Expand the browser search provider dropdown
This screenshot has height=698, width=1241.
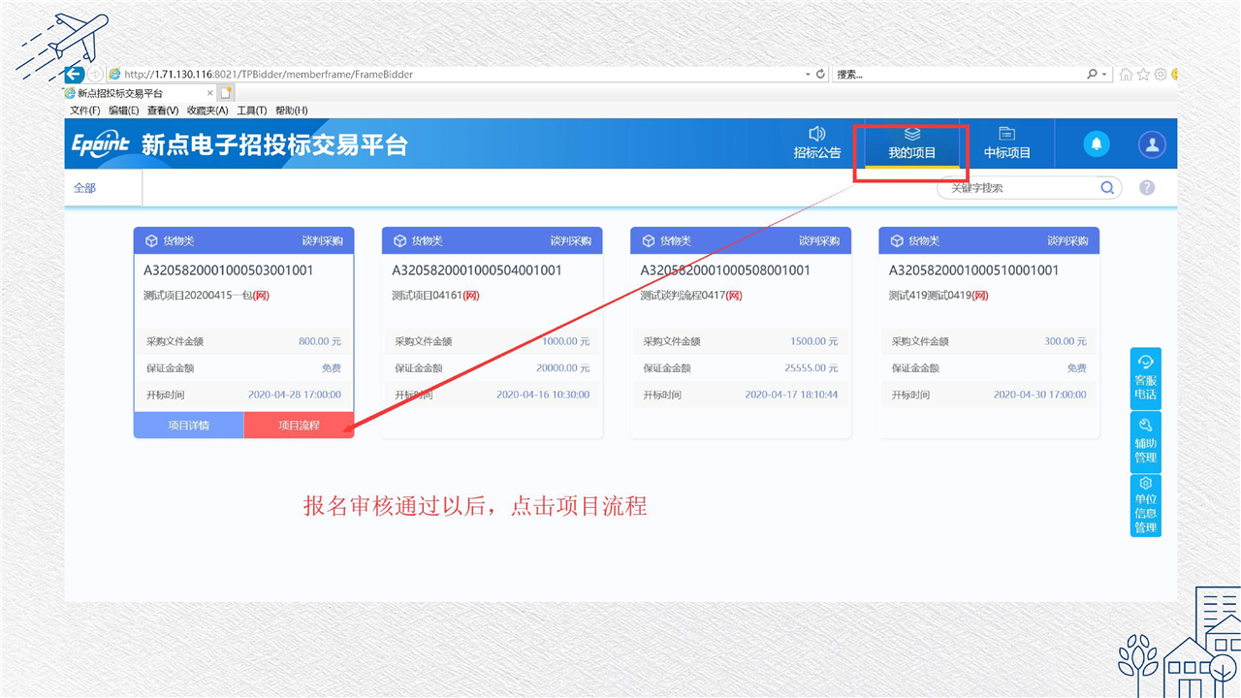pyautogui.click(x=1104, y=75)
